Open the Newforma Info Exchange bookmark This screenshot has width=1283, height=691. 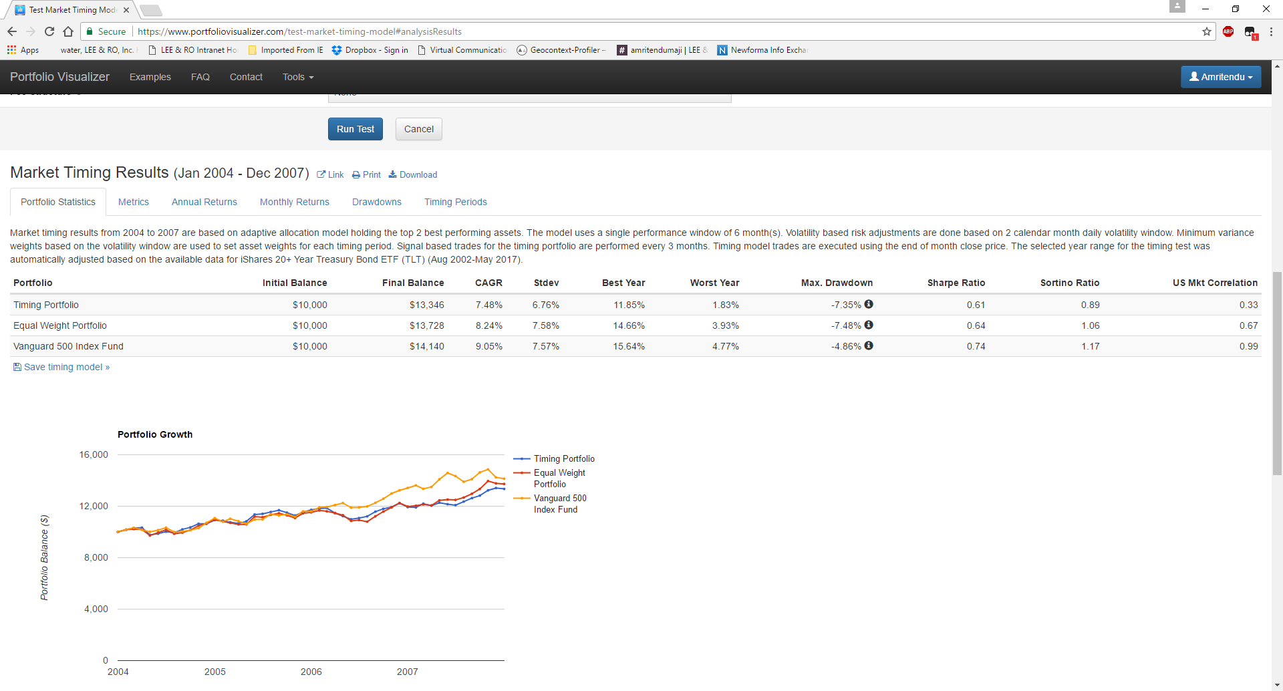(762, 50)
